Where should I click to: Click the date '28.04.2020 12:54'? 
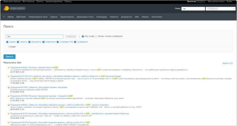pos(17,109)
